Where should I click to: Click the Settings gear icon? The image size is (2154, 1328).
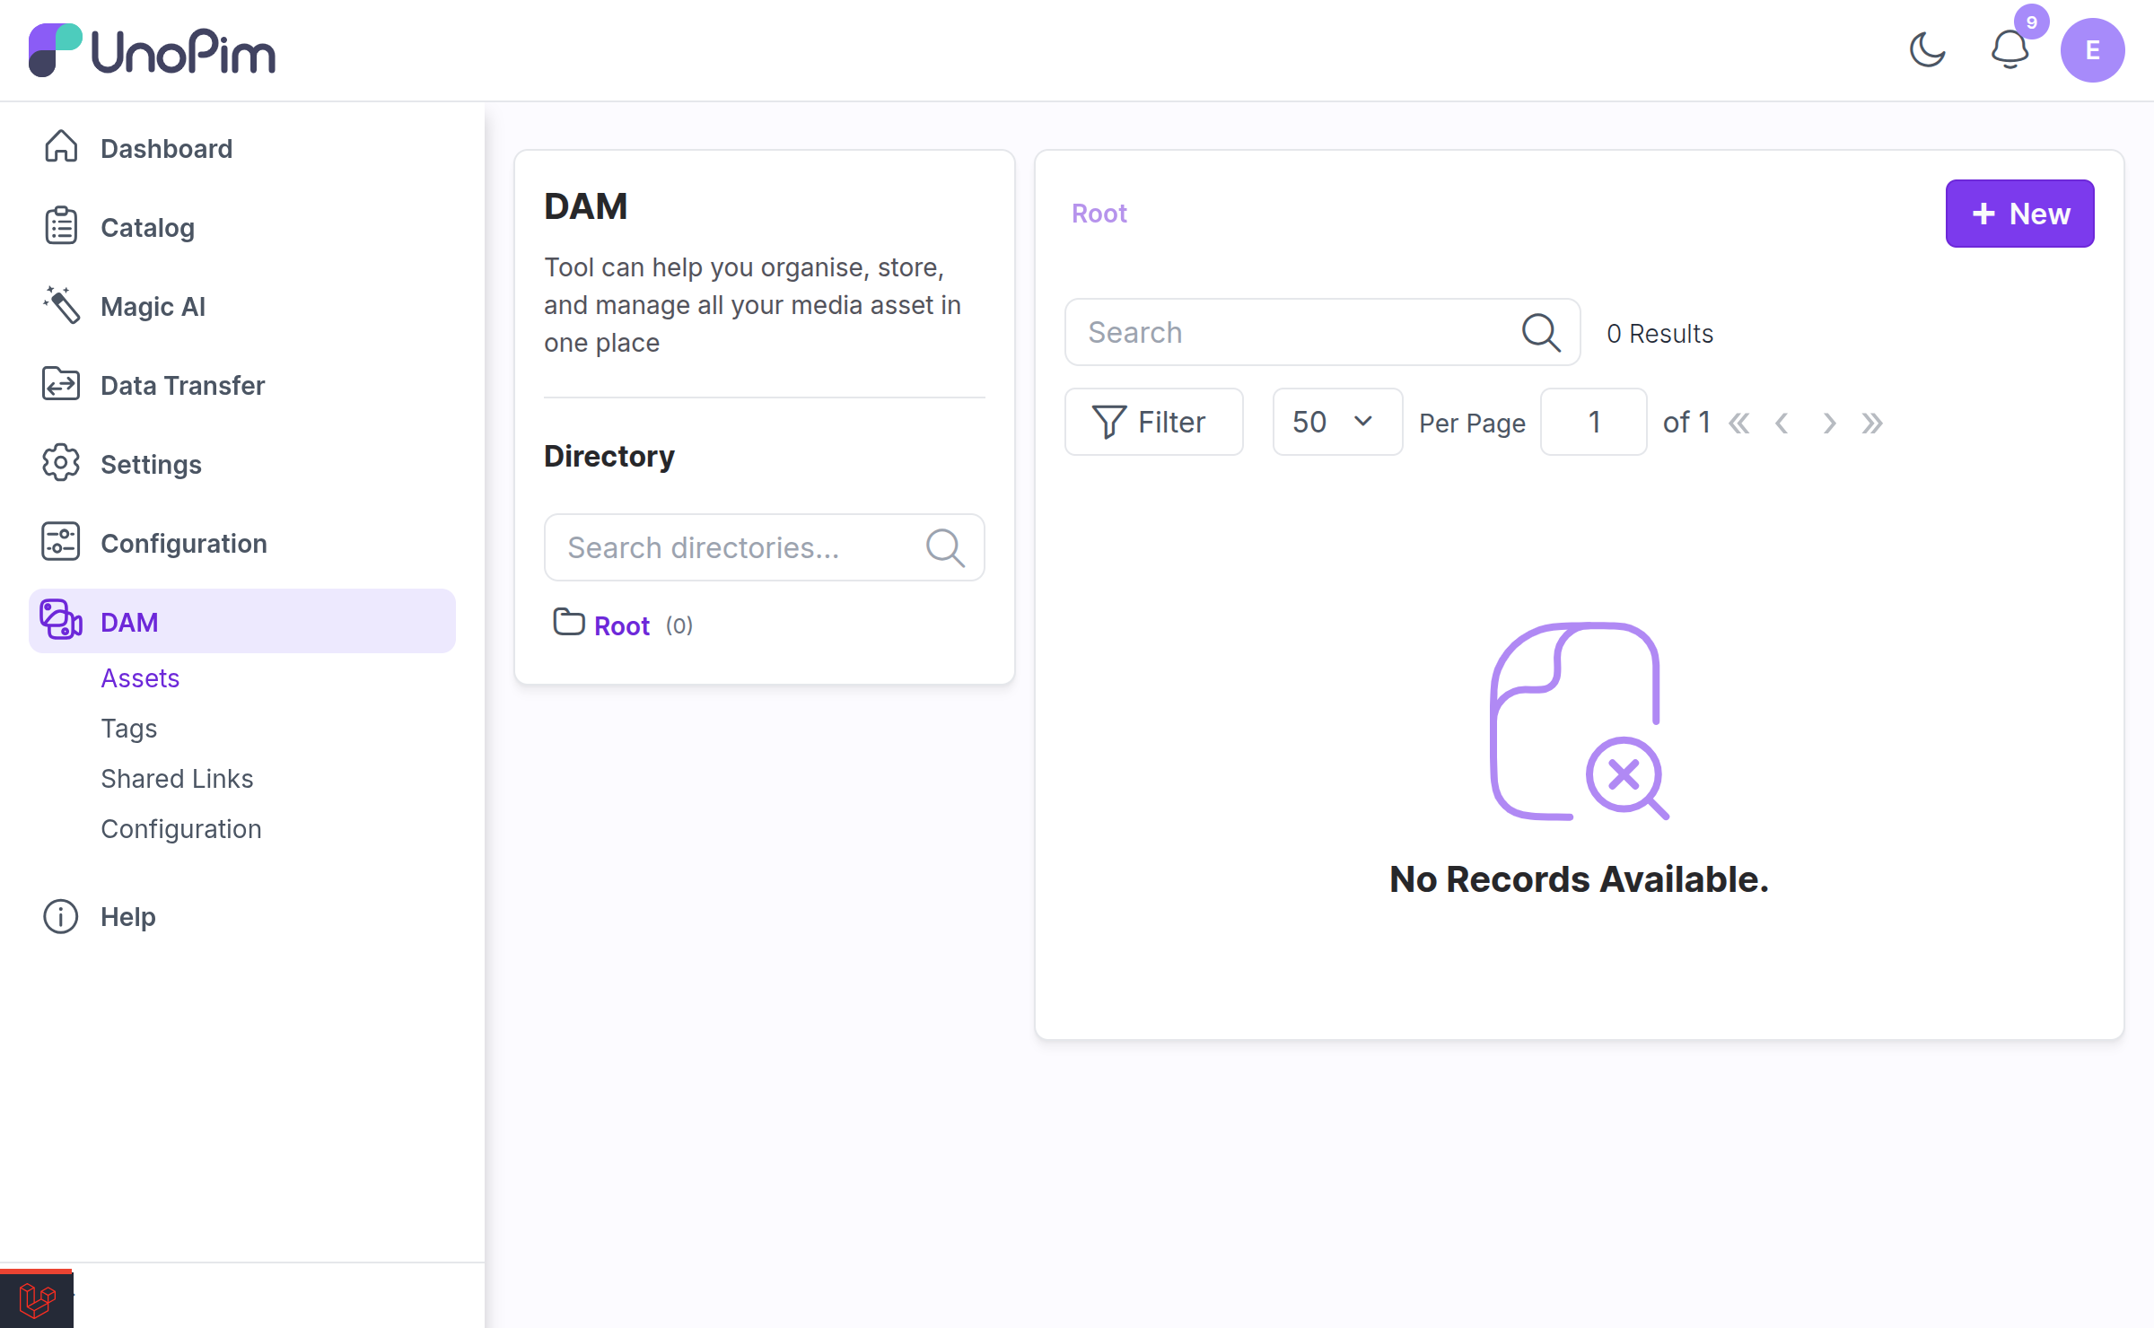tap(61, 463)
